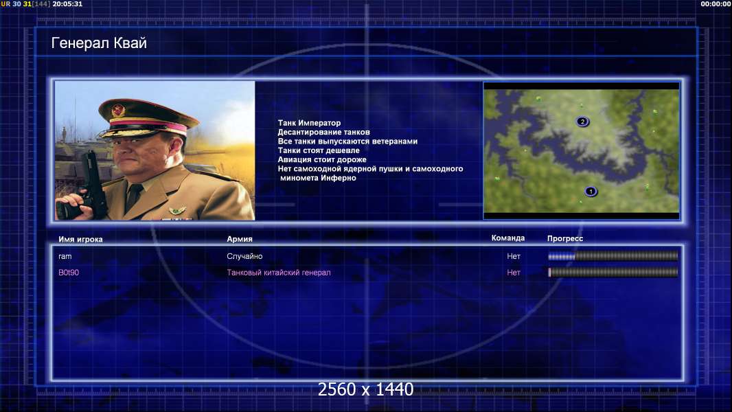
Task: Click the 00:00:00 timer in top corner
Action: point(716,3)
